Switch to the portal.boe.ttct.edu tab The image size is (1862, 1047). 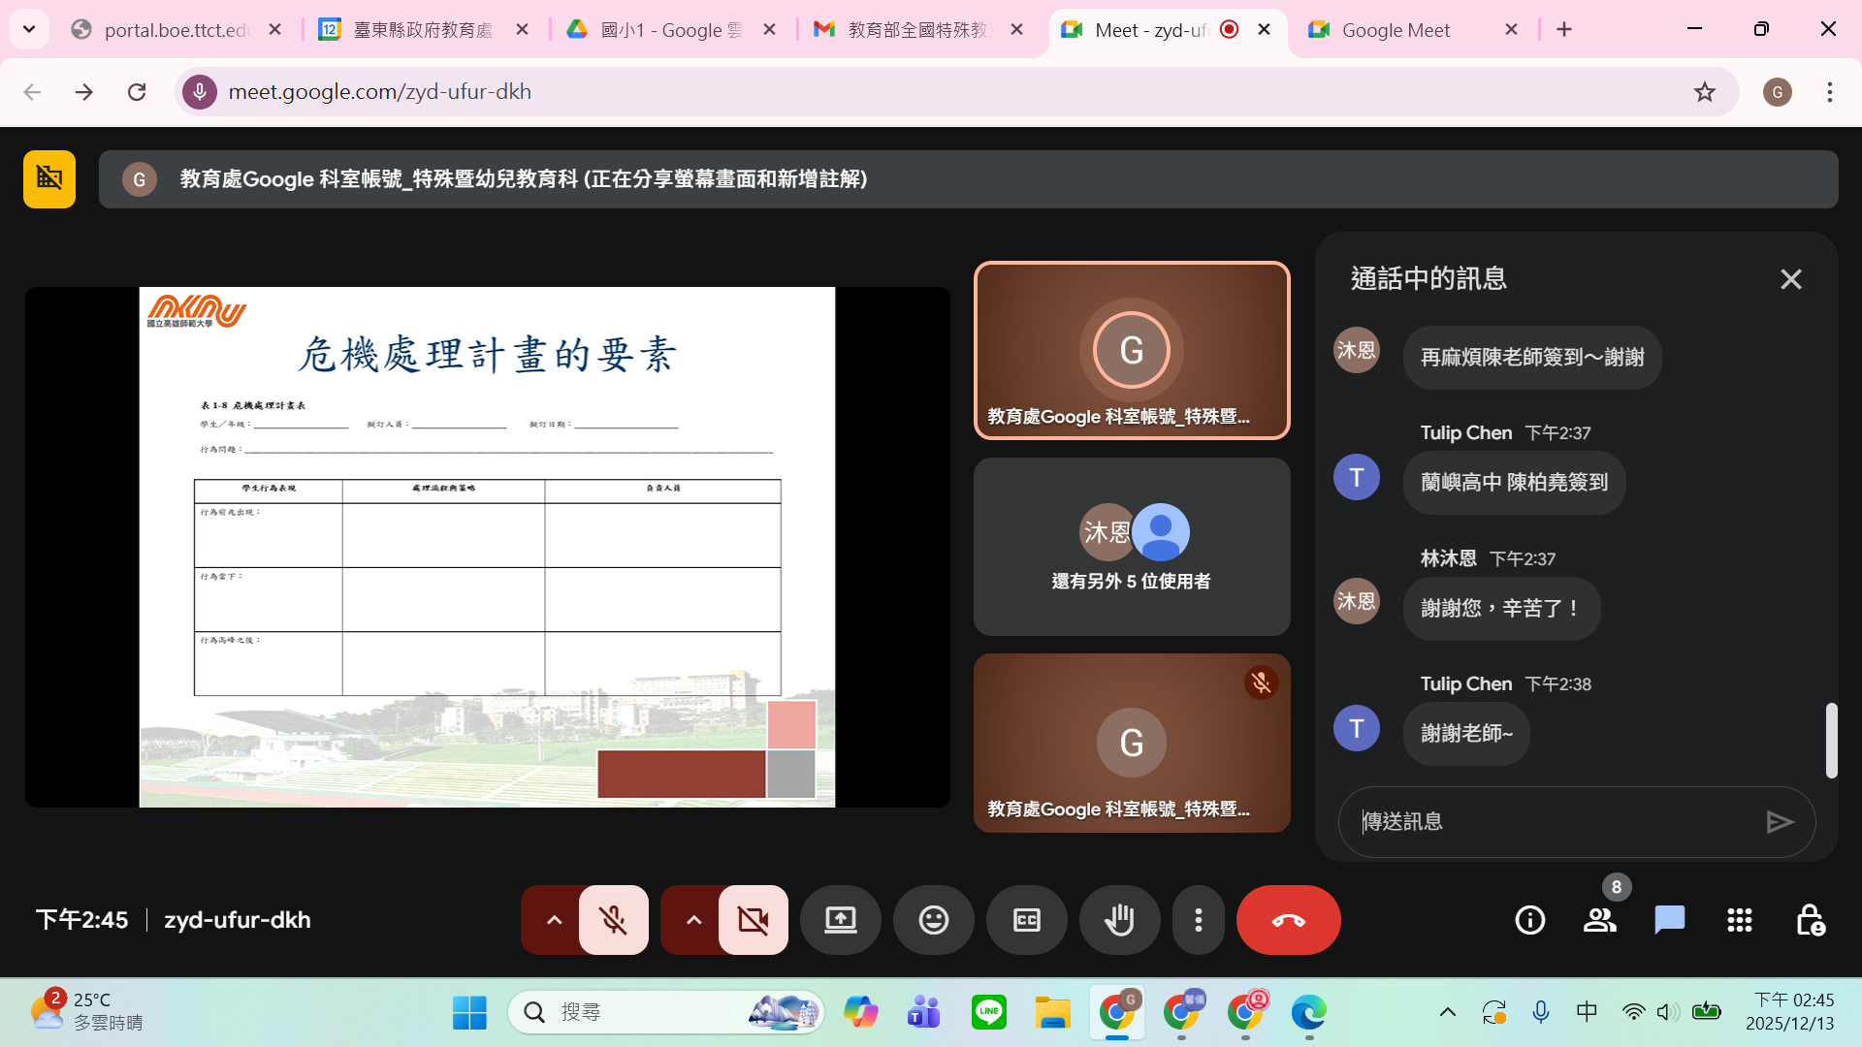(175, 30)
